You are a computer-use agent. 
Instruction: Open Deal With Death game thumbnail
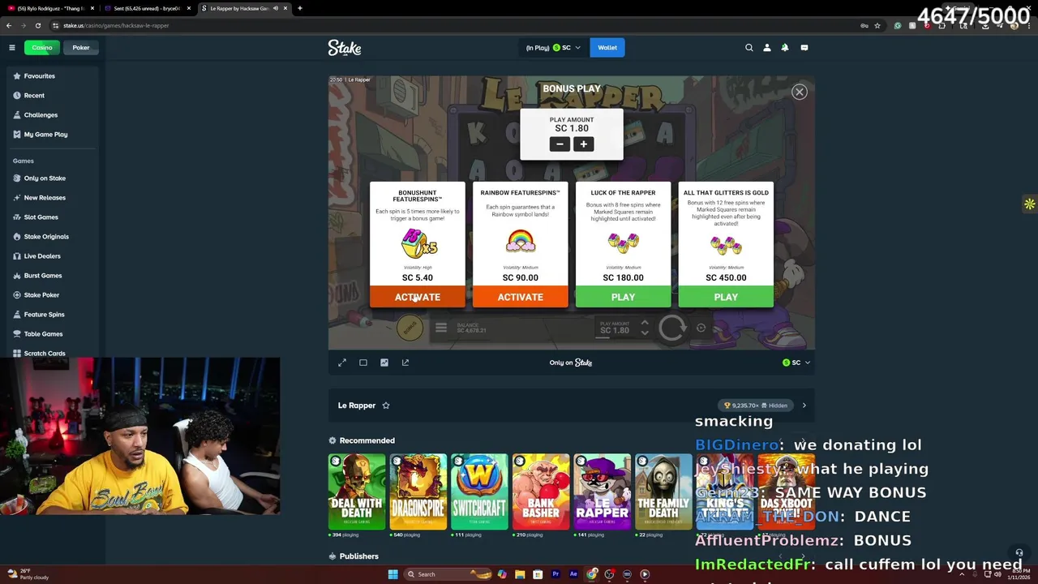point(357,492)
